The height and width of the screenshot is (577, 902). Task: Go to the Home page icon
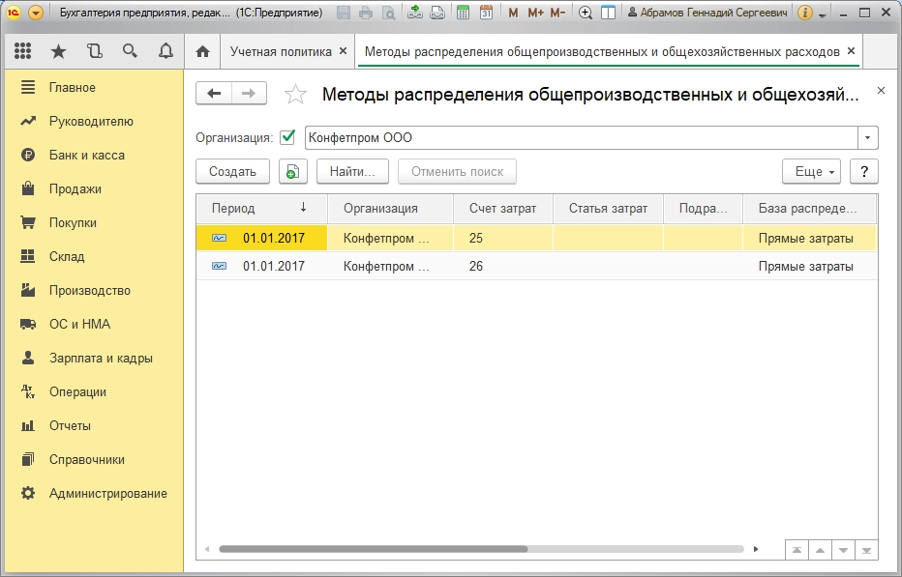pyautogui.click(x=202, y=51)
